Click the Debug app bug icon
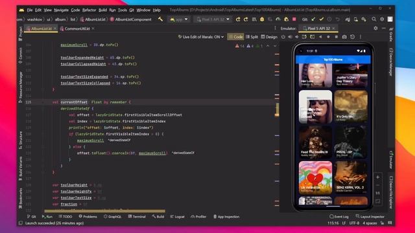 pyautogui.click(x=262, y=19)
